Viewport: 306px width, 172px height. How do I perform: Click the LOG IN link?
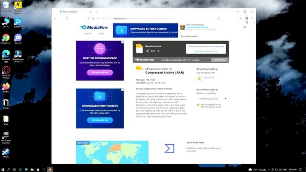[101, 33]
